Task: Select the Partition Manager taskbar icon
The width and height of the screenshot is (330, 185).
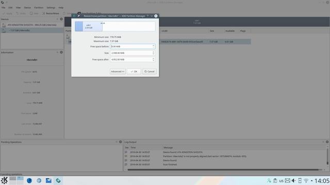Action: [x=58, y=180]
